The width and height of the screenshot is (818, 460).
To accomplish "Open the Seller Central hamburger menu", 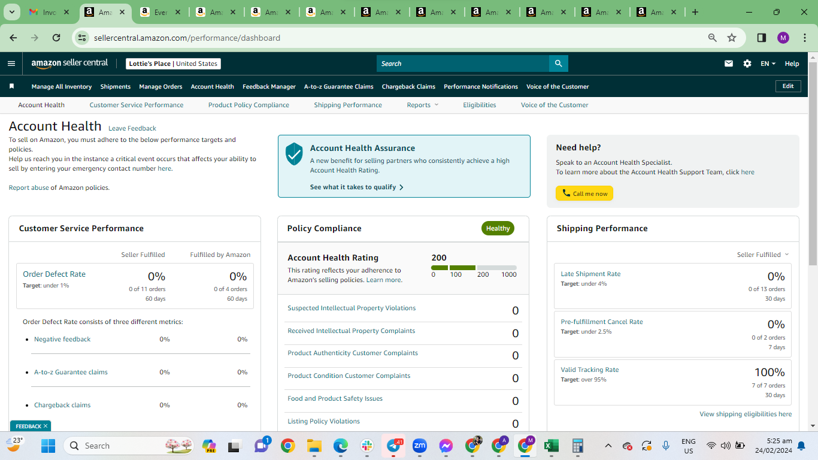I will (11, 63).
